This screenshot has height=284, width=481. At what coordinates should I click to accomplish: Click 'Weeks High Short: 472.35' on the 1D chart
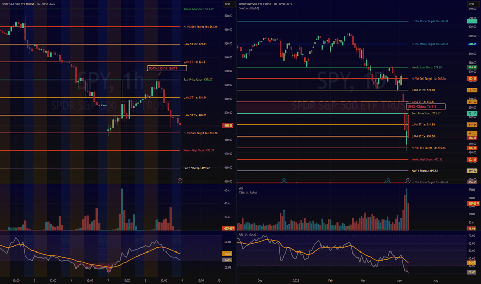(427, 160)
